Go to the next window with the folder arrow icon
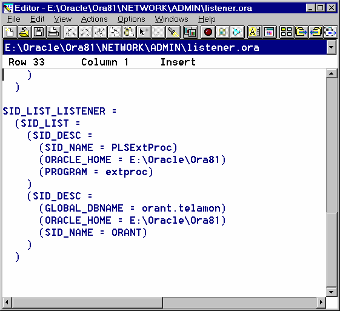 pyautogui.click(x=301, y=32)
